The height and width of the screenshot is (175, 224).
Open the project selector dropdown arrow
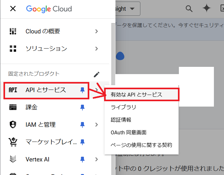click(x=132, y=9)
